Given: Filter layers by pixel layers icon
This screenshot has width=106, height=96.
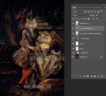Looking at the screenshot, I should [x=86, y=12].
